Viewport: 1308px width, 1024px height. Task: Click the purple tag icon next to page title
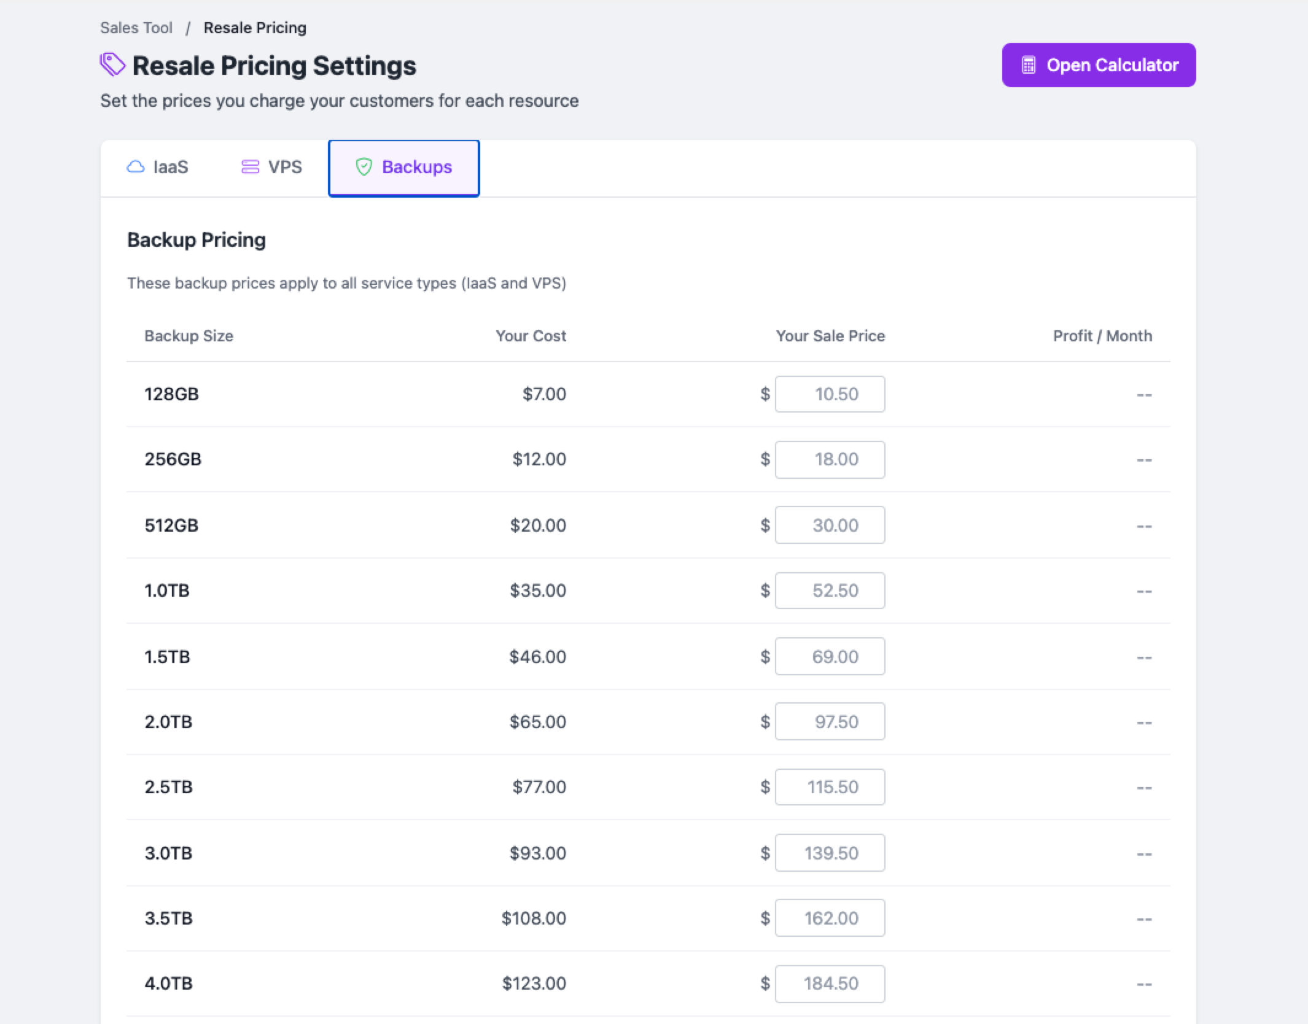111,63
